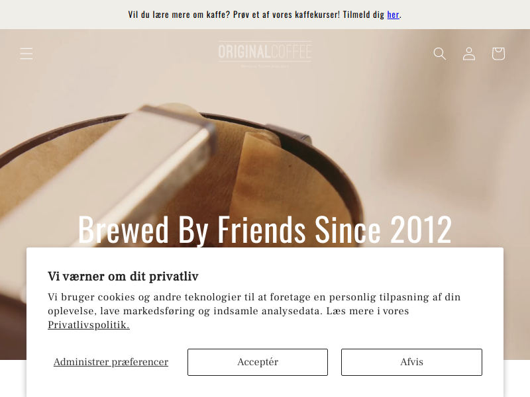Click the 'Vi værner om dit privatliv' heading
This screenshot has height=397, width=530.
[123, 276]
